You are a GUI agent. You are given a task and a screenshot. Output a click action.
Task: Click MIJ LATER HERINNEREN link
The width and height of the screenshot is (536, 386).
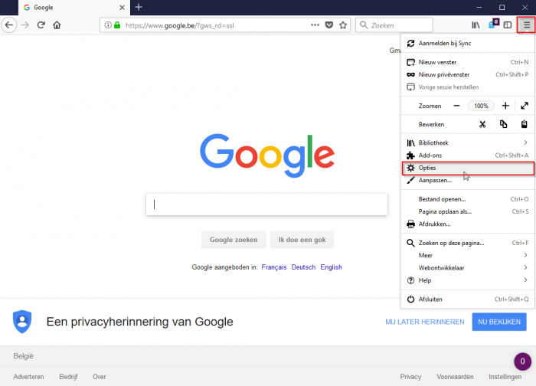(425, 322)
